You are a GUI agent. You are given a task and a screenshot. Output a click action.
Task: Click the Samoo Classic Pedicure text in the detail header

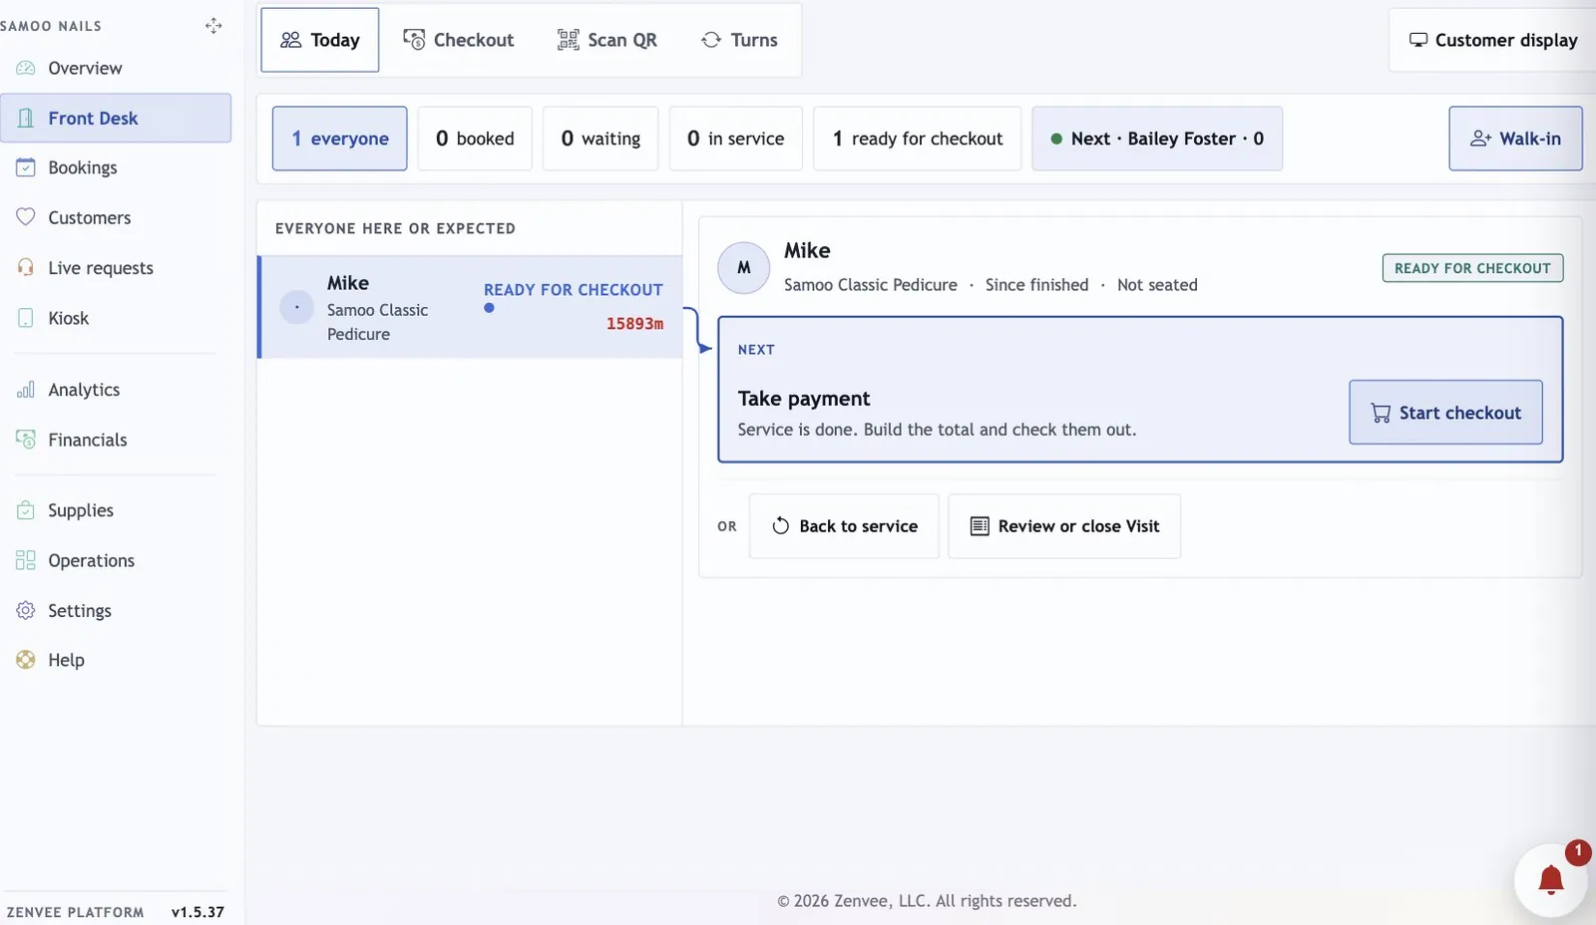[x=871, y=285]
